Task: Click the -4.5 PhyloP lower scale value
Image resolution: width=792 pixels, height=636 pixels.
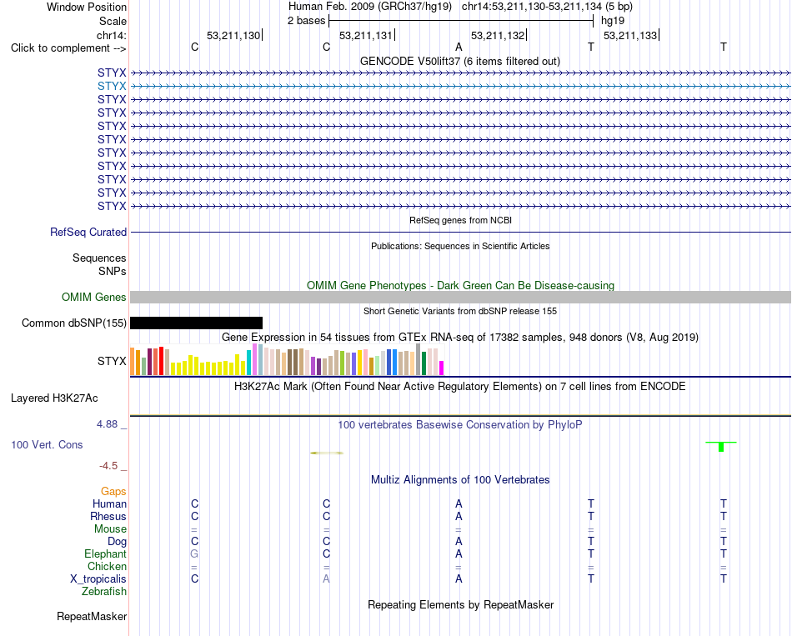Action: (108, 466)
